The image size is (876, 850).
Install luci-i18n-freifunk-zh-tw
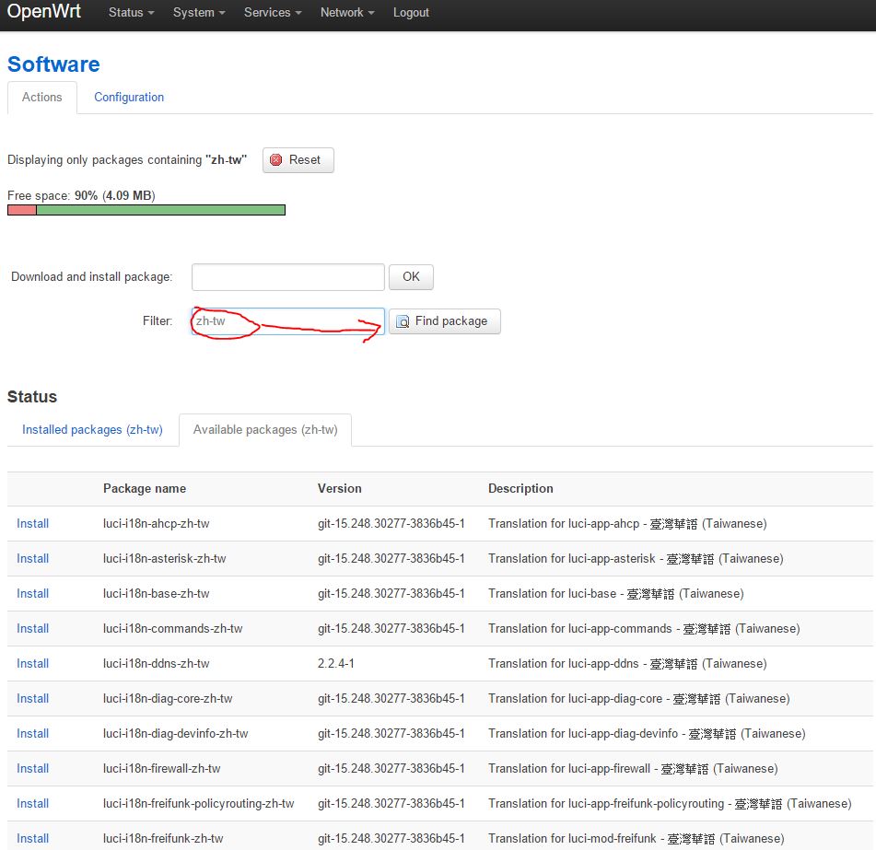click(x=32, y=838)
